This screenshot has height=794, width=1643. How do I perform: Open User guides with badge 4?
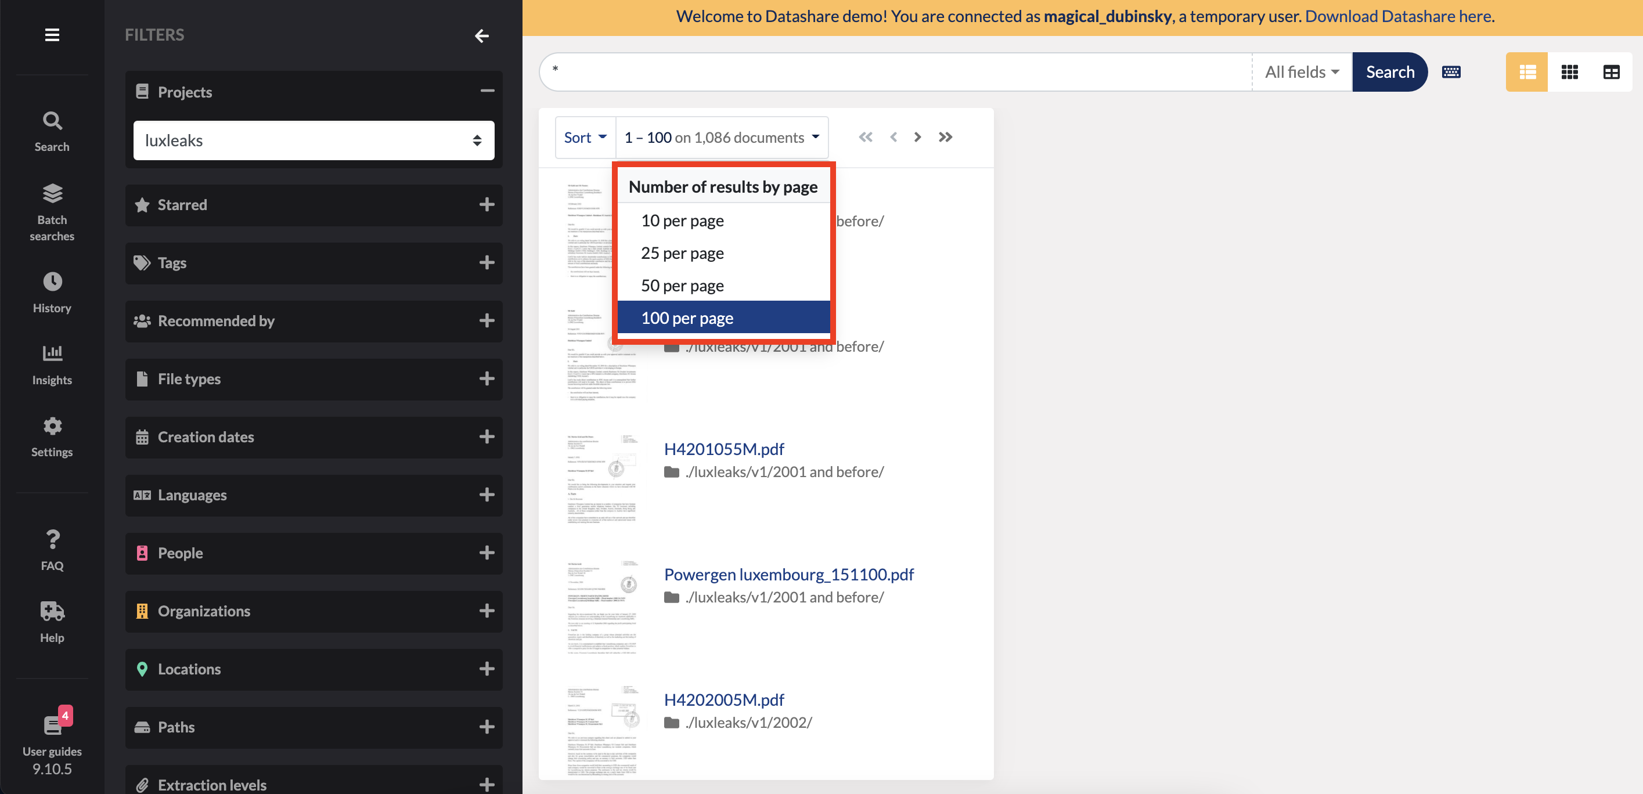click(52, 732)
